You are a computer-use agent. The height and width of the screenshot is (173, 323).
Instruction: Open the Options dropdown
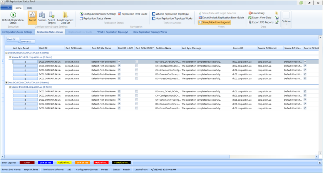click(286, 22)
